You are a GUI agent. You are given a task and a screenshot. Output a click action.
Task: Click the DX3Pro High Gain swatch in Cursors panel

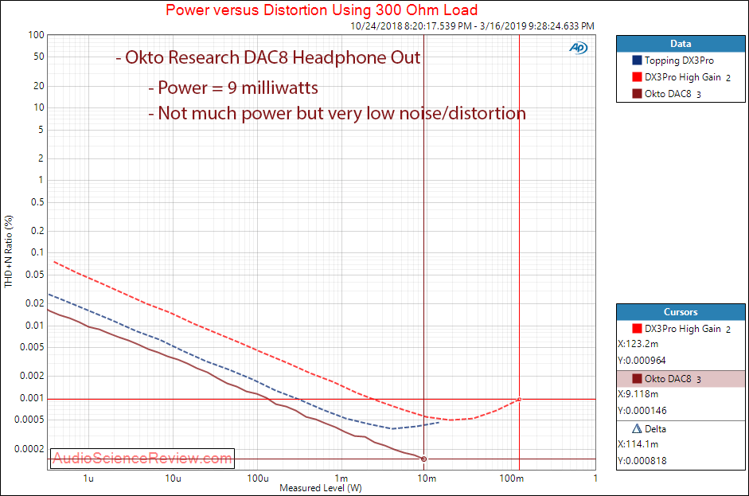click(637, 328)
